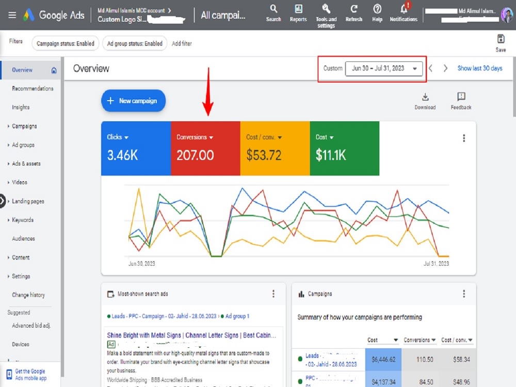Click the Search icon in the top bar
The image size is (516, 387).
click(x=273, y=10)
